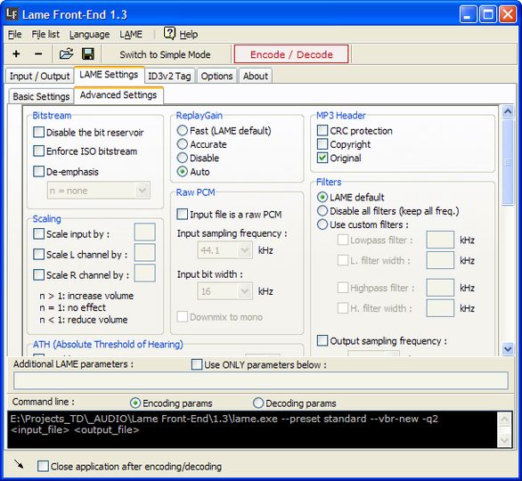Enable CRC protection checkbox
The height and width of the screenshot is (481, 522).
click(322, 130)
